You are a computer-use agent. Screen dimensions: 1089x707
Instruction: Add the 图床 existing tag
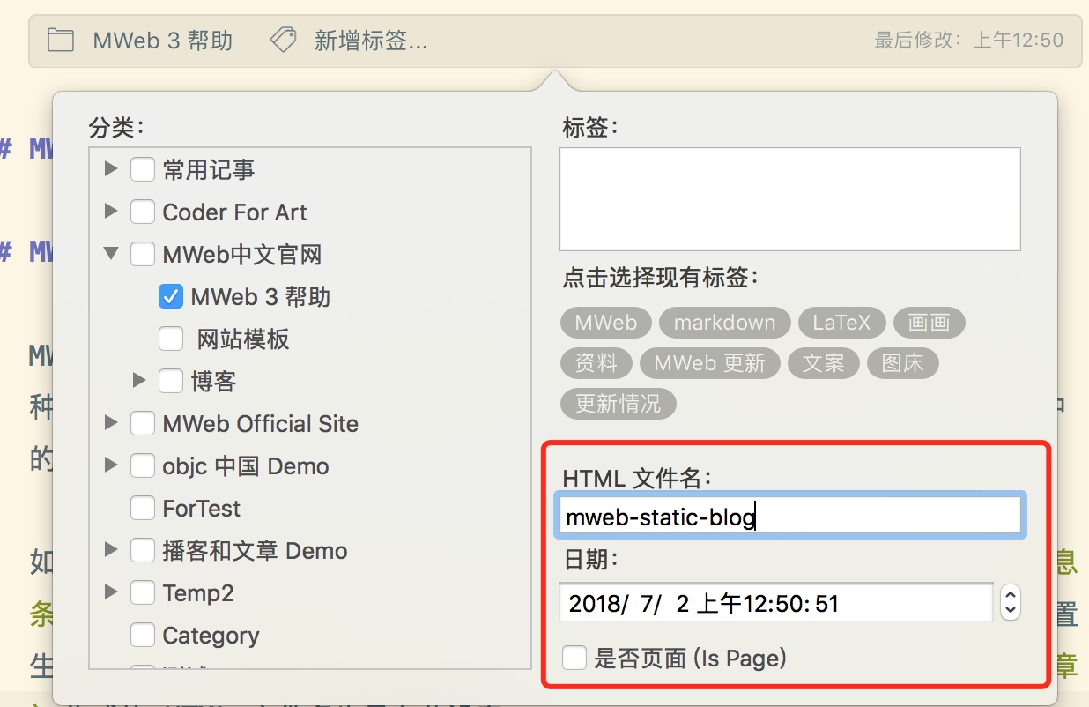point(902,363)
